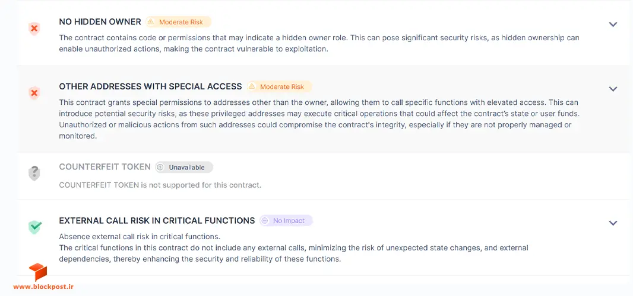633x296 pixels.
Task: Select the OTHER ADDRESSES WITH SPECIAL ACCESS heading
Action: [x=151, y=86]
